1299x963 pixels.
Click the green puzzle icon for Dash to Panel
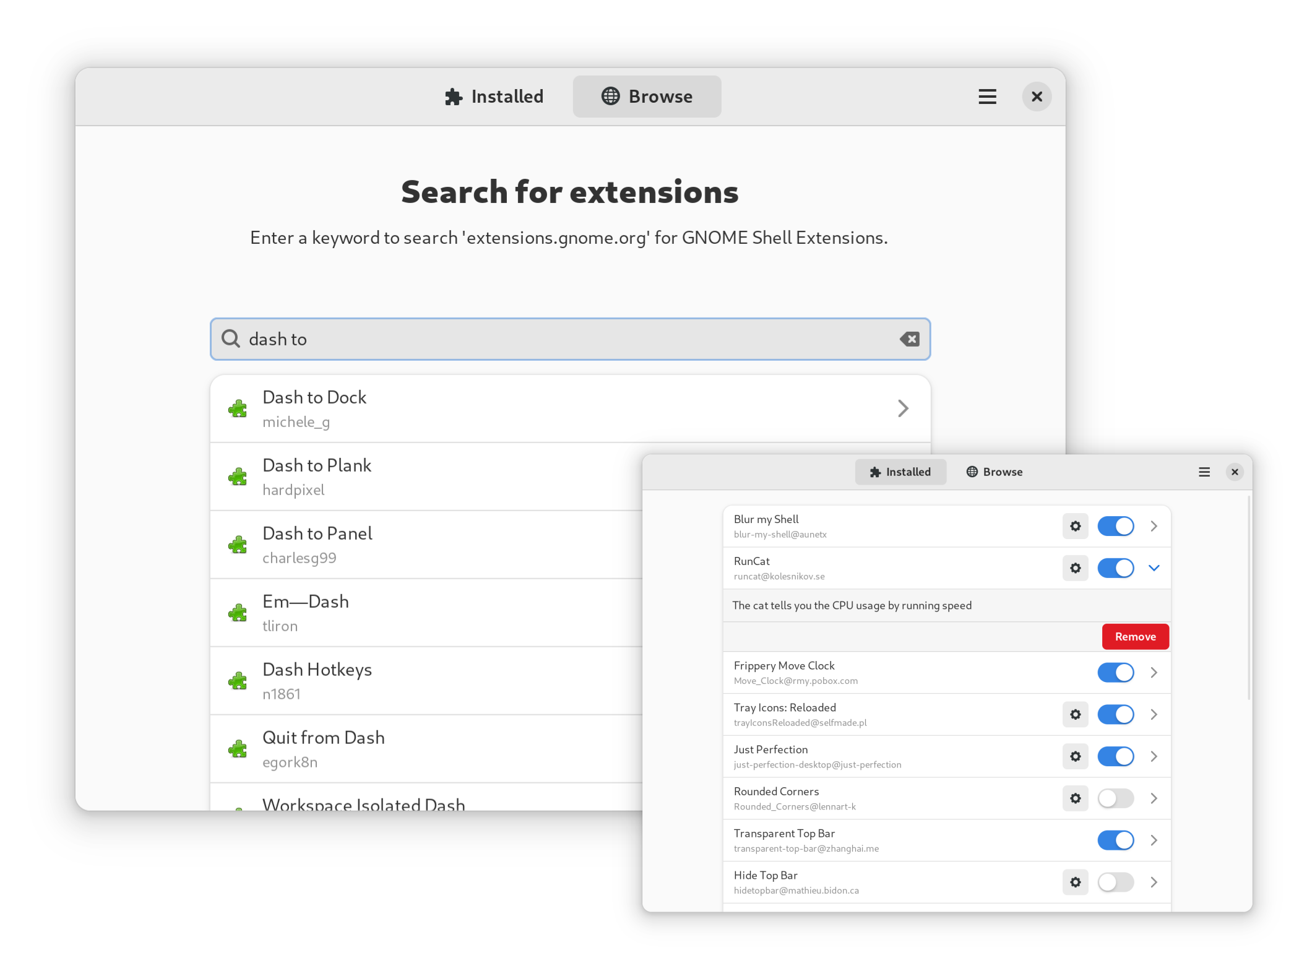click(x=238, y=545)
